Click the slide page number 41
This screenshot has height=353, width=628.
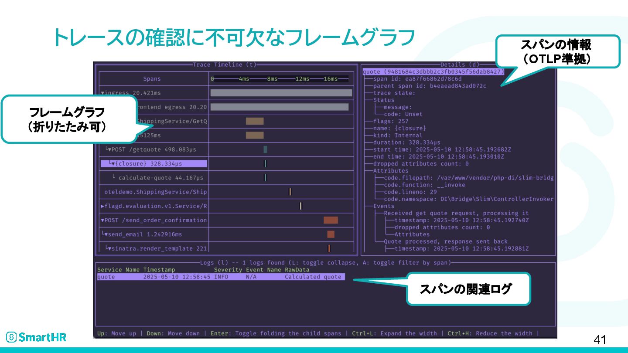[x=600, y=340]
